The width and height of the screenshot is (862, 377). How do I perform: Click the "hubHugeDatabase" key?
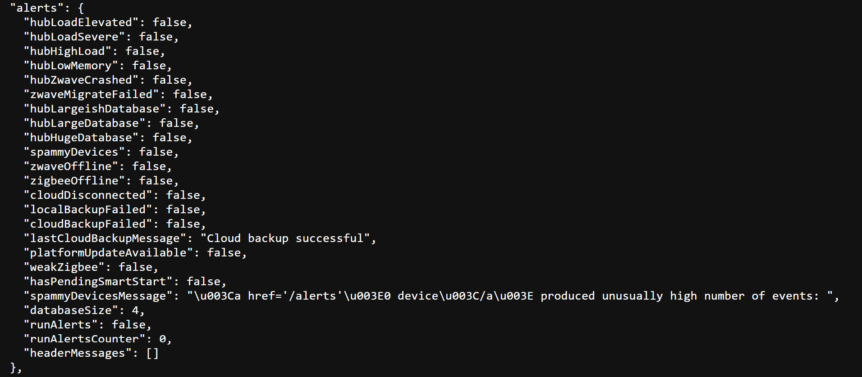pyautogui.click(x=81, y=138)
